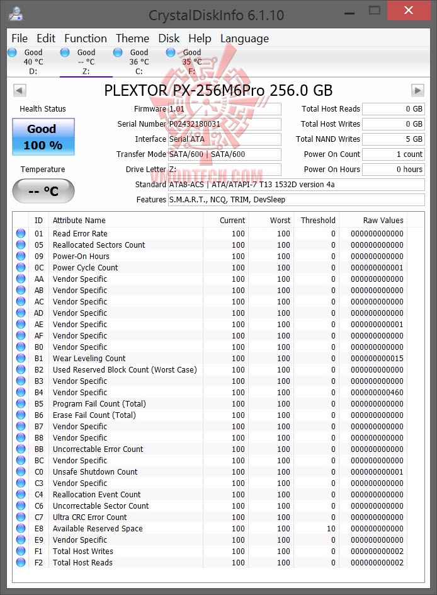Click the Interface Serial ATA field

tap(224, 139)
